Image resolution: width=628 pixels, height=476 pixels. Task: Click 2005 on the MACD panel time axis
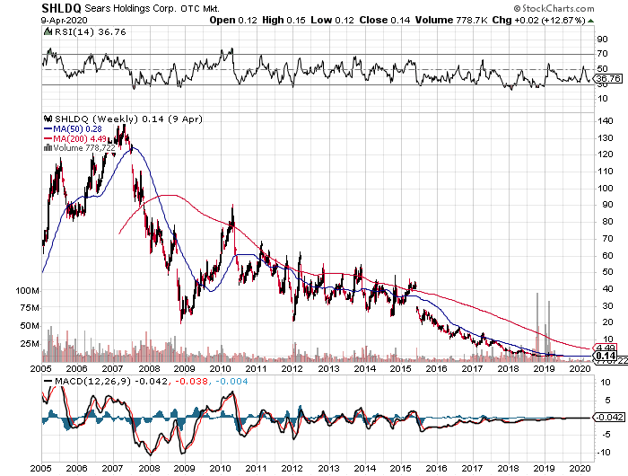point(41,469)
